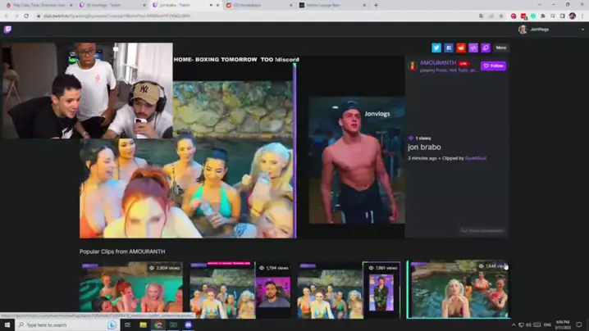589x331 pixels.
Task: Mute the active tab audio icon
Action: (x=211, y=5)
